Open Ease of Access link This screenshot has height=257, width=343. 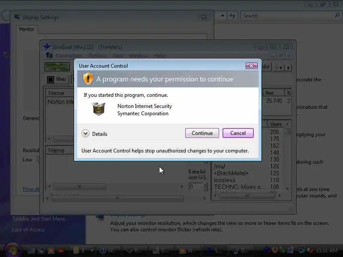[x=28, y=230]
